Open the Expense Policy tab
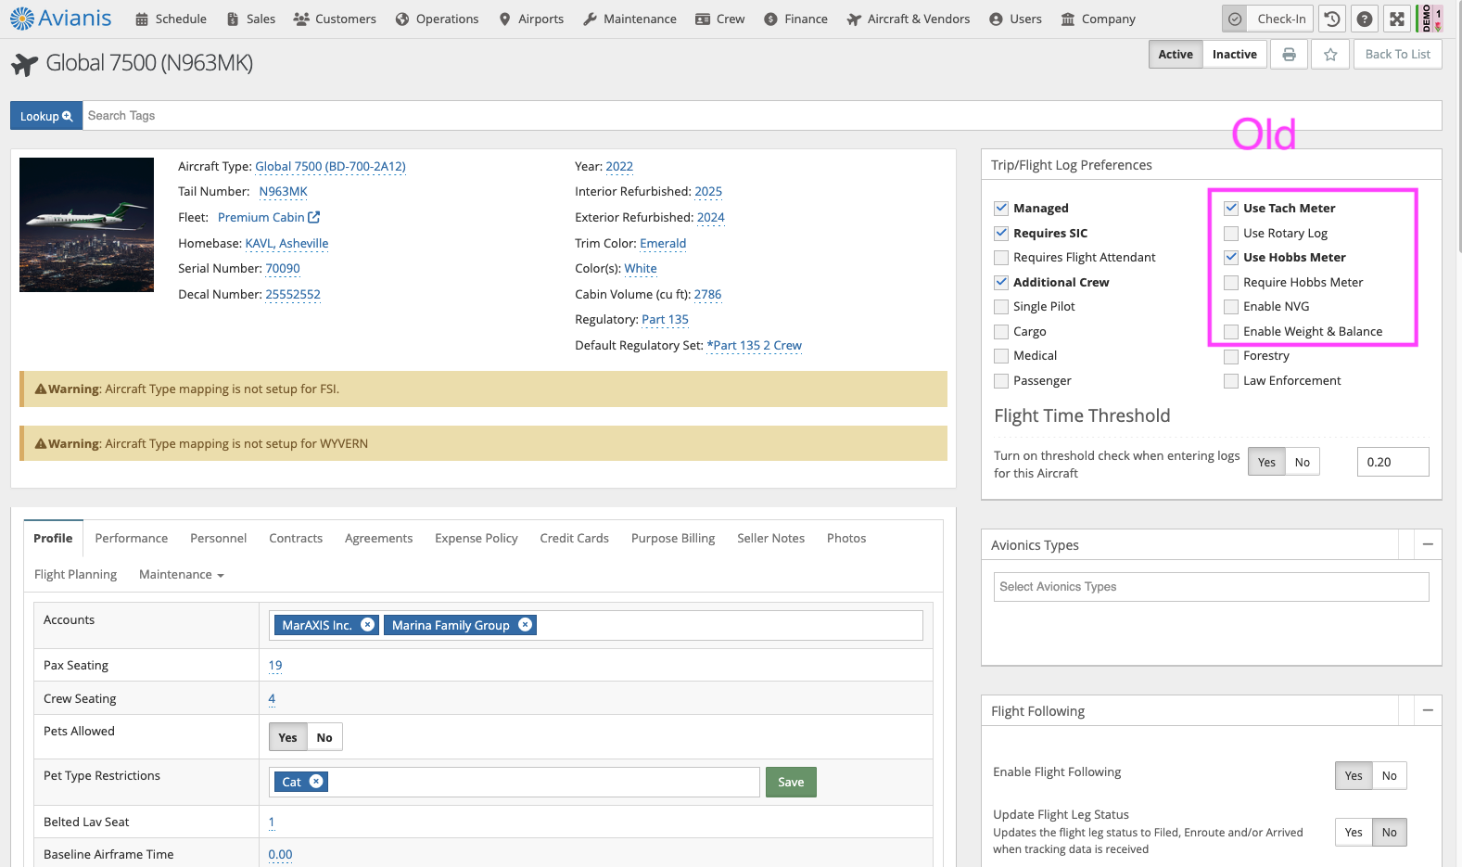The image size is (1462, 867). point(477,539)
